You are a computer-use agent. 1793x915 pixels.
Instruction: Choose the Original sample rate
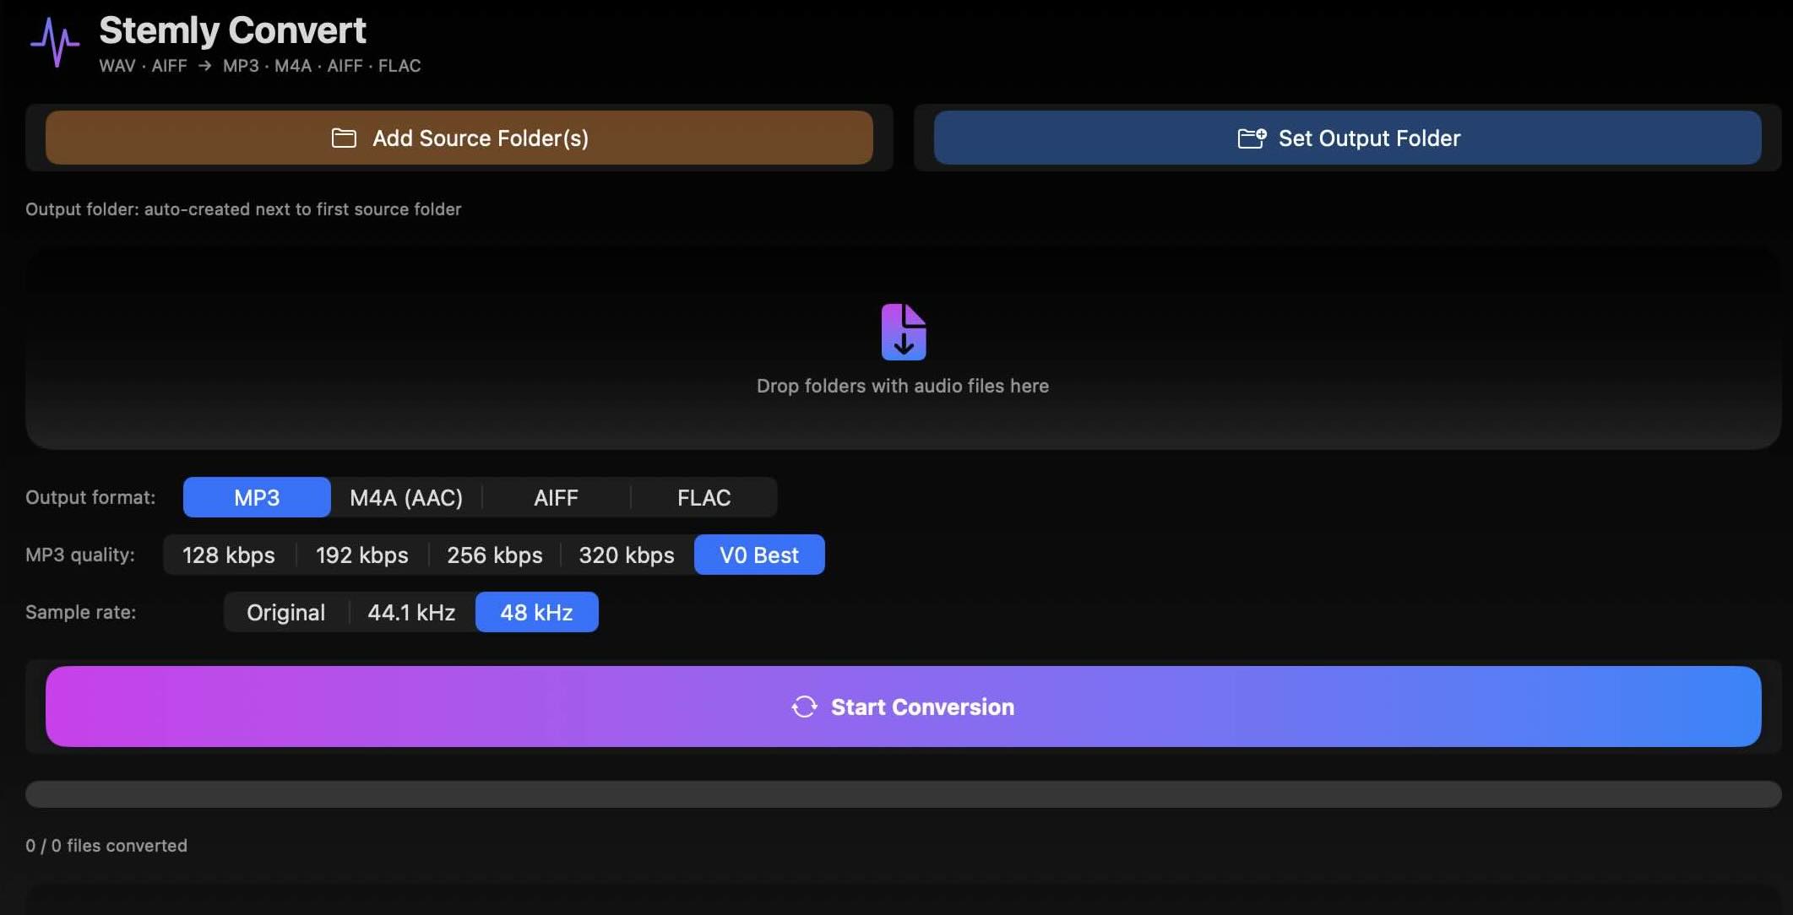point(285,612)
